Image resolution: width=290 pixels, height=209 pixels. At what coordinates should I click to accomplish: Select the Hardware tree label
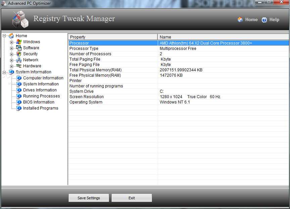pyautogui.click(x=32, y=66)
